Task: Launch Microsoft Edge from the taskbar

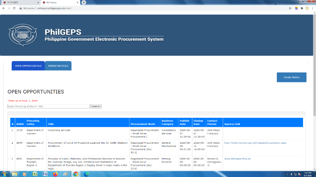Action: 86,174
